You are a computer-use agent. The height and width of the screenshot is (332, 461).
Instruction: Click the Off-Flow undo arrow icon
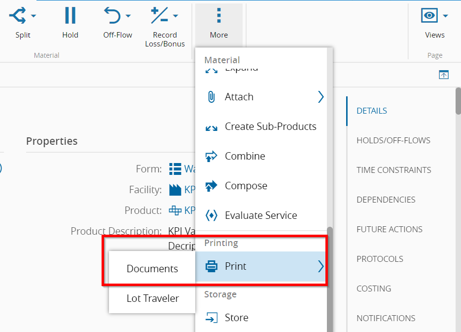112,16
